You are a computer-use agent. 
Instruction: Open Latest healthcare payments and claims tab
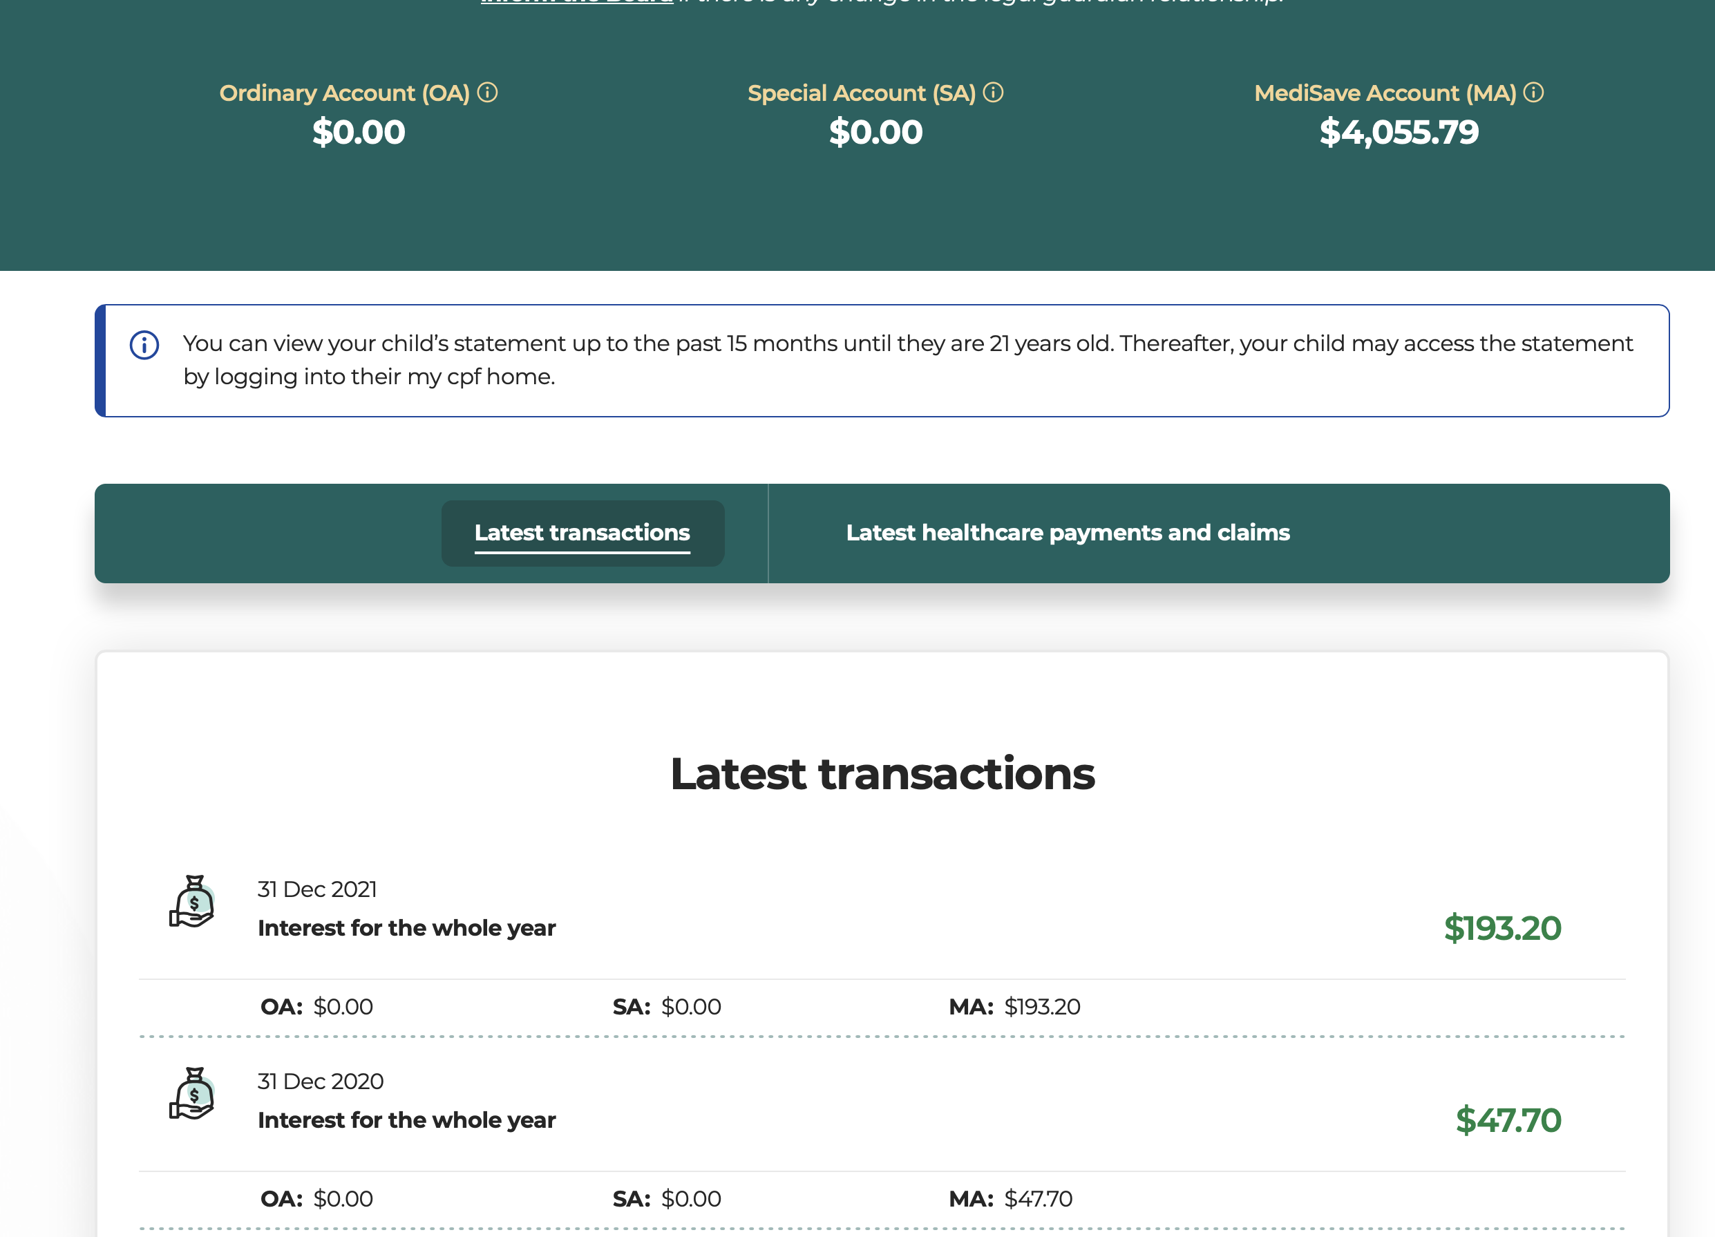pyautogui.click(x=1068, y=533)
